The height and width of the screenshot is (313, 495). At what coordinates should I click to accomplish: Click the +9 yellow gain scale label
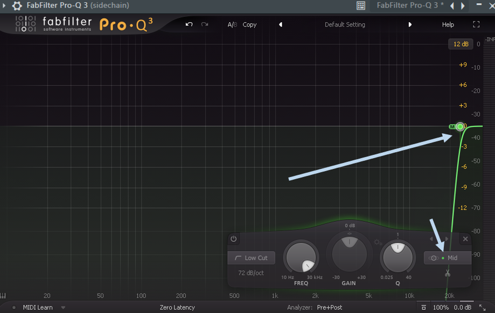(463, 65)
